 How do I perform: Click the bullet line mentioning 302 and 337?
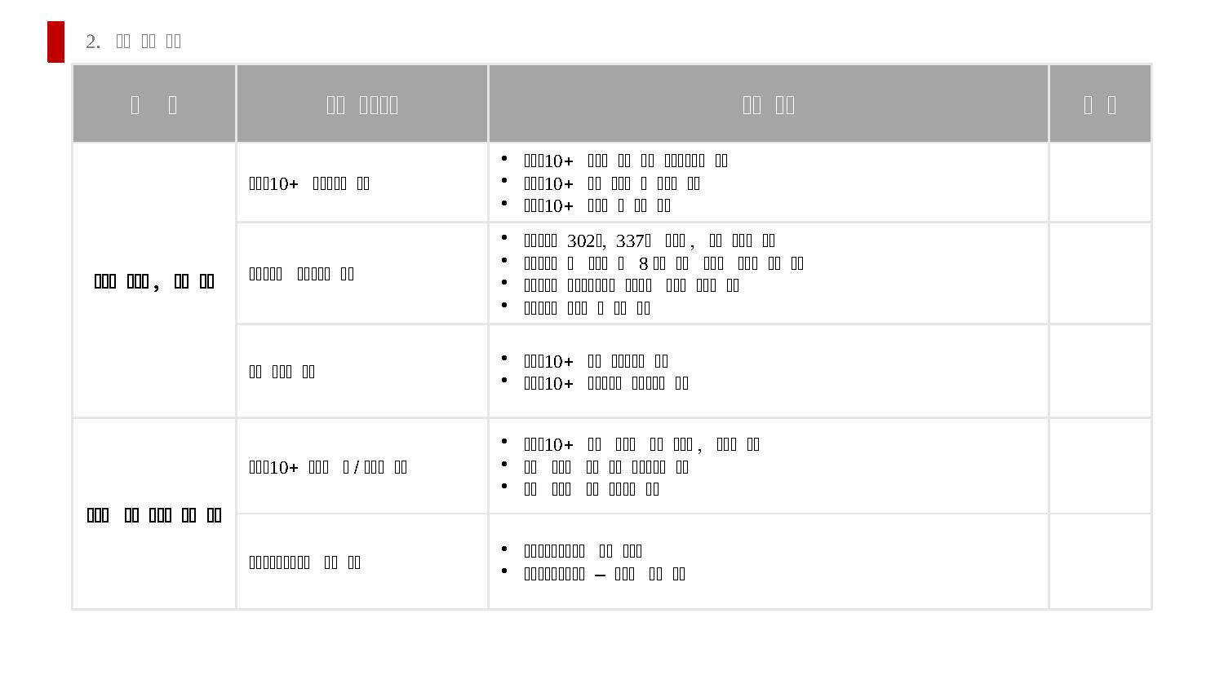(649, 240)
